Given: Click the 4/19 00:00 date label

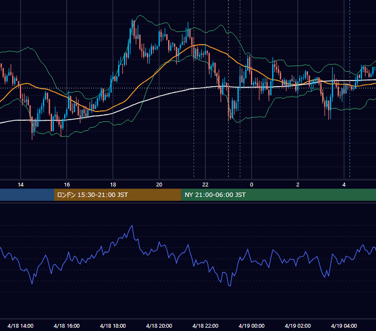Looking at the screenshot, I should point(252,325).
